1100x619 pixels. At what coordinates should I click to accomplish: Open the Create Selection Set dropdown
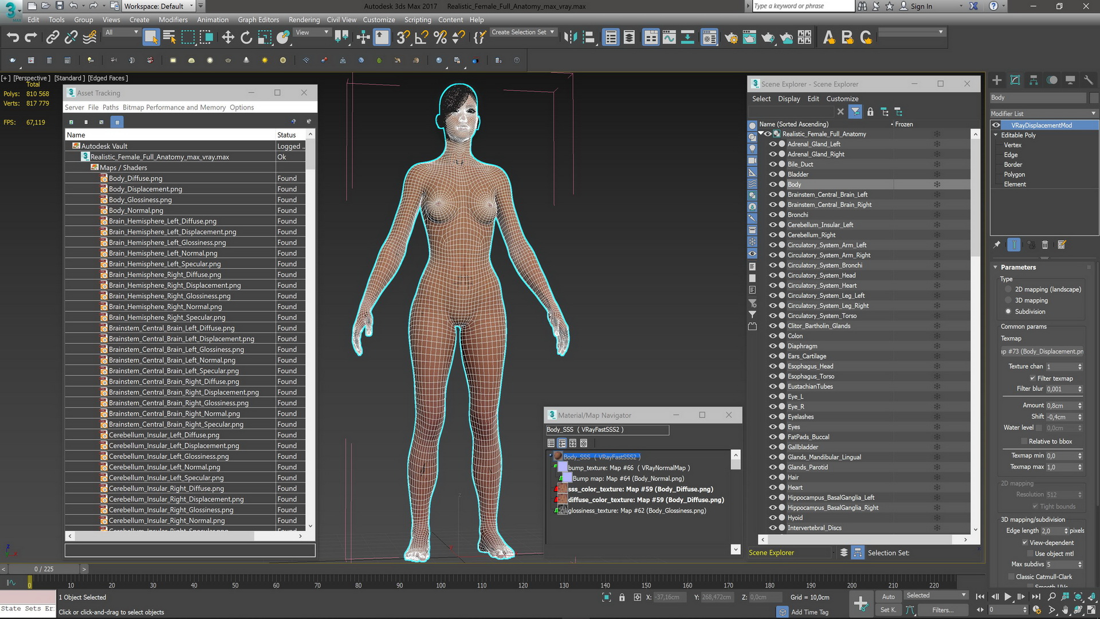click(x=523, y=33)
